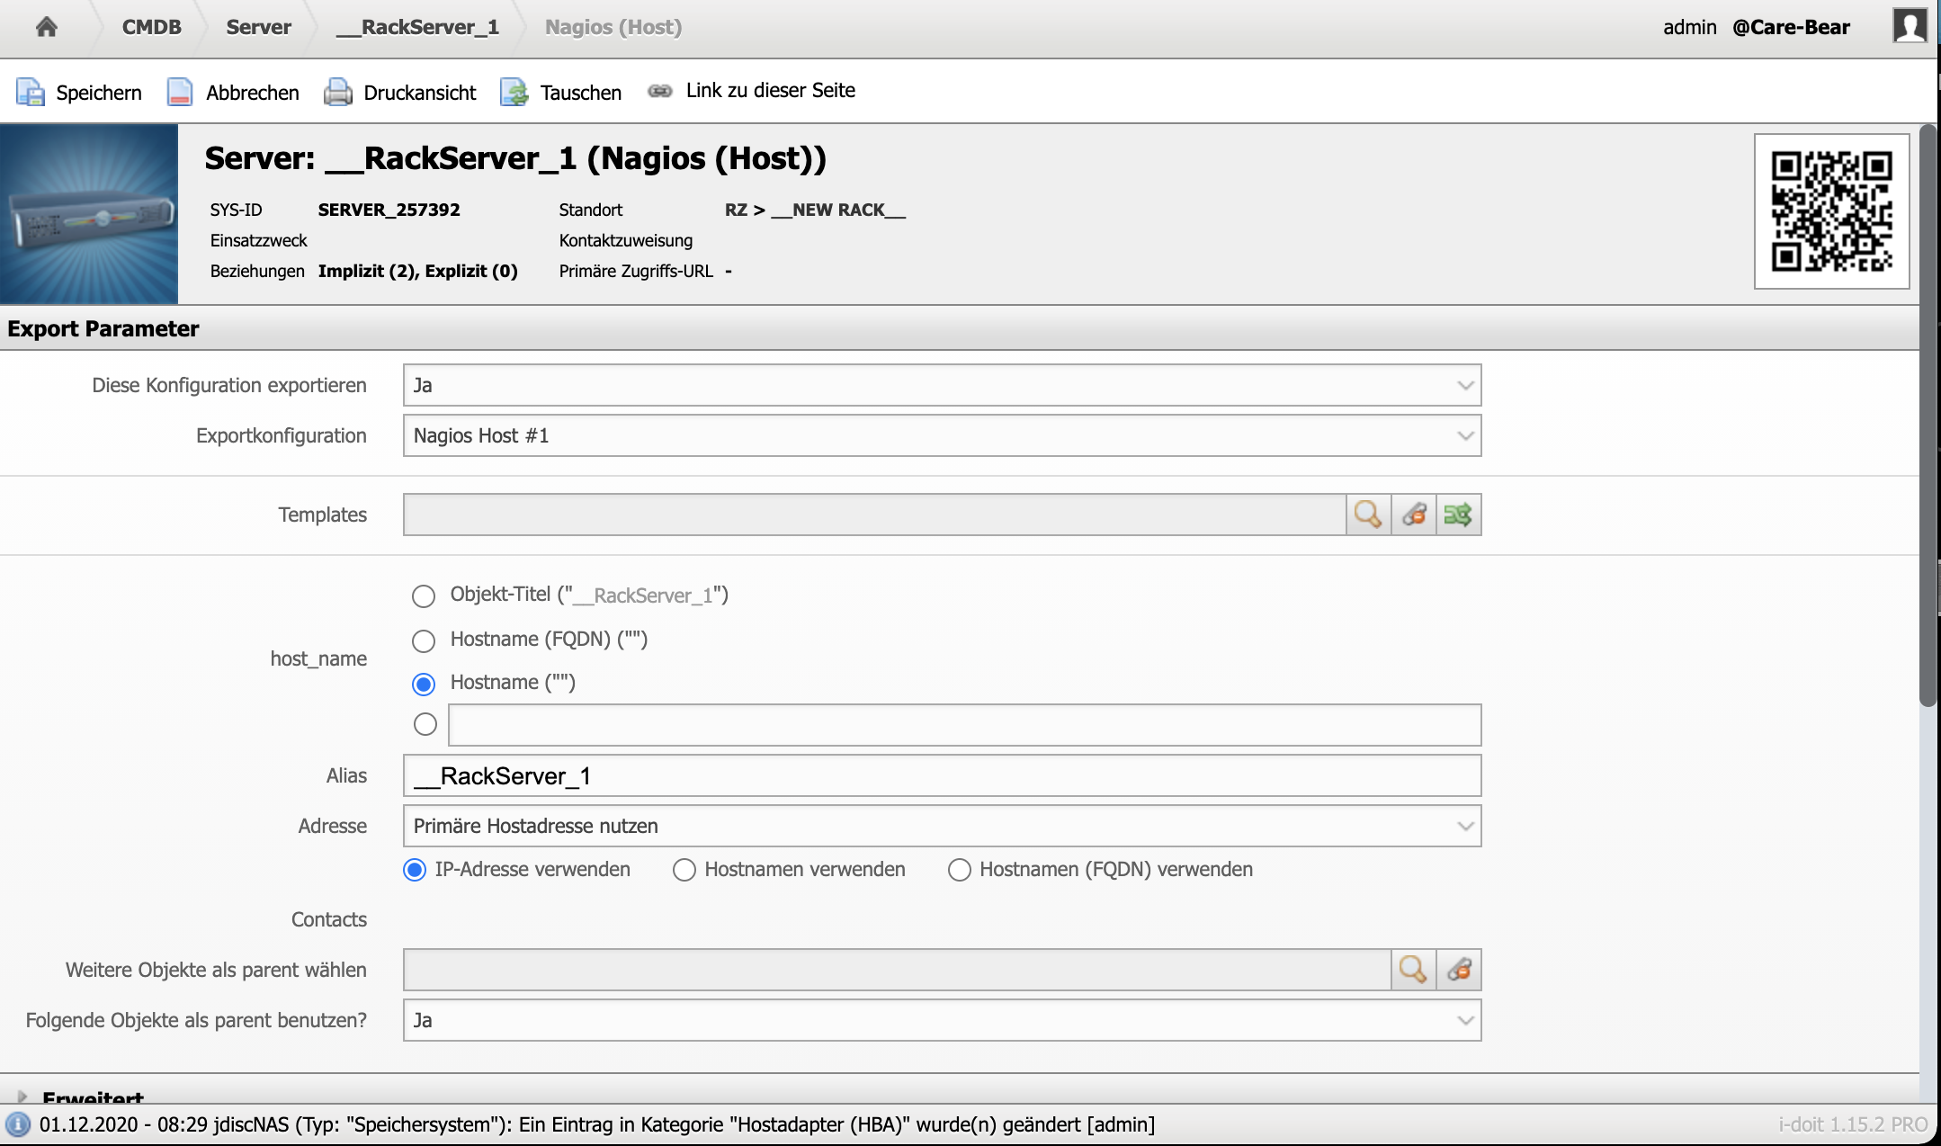Click green arrows icon in Templates row

[x=1458, y=515]
